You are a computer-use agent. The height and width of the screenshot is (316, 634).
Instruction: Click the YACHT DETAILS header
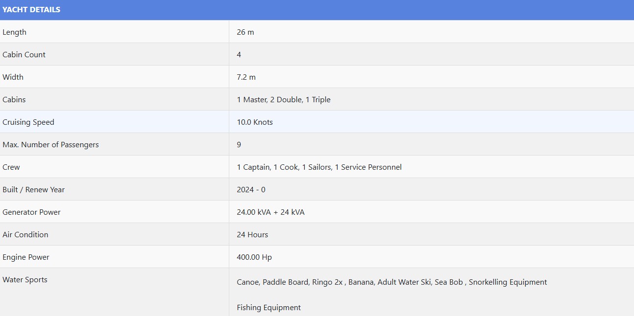(31, 10)
